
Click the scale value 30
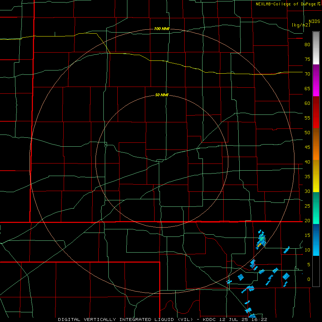(x=307, y=191)
